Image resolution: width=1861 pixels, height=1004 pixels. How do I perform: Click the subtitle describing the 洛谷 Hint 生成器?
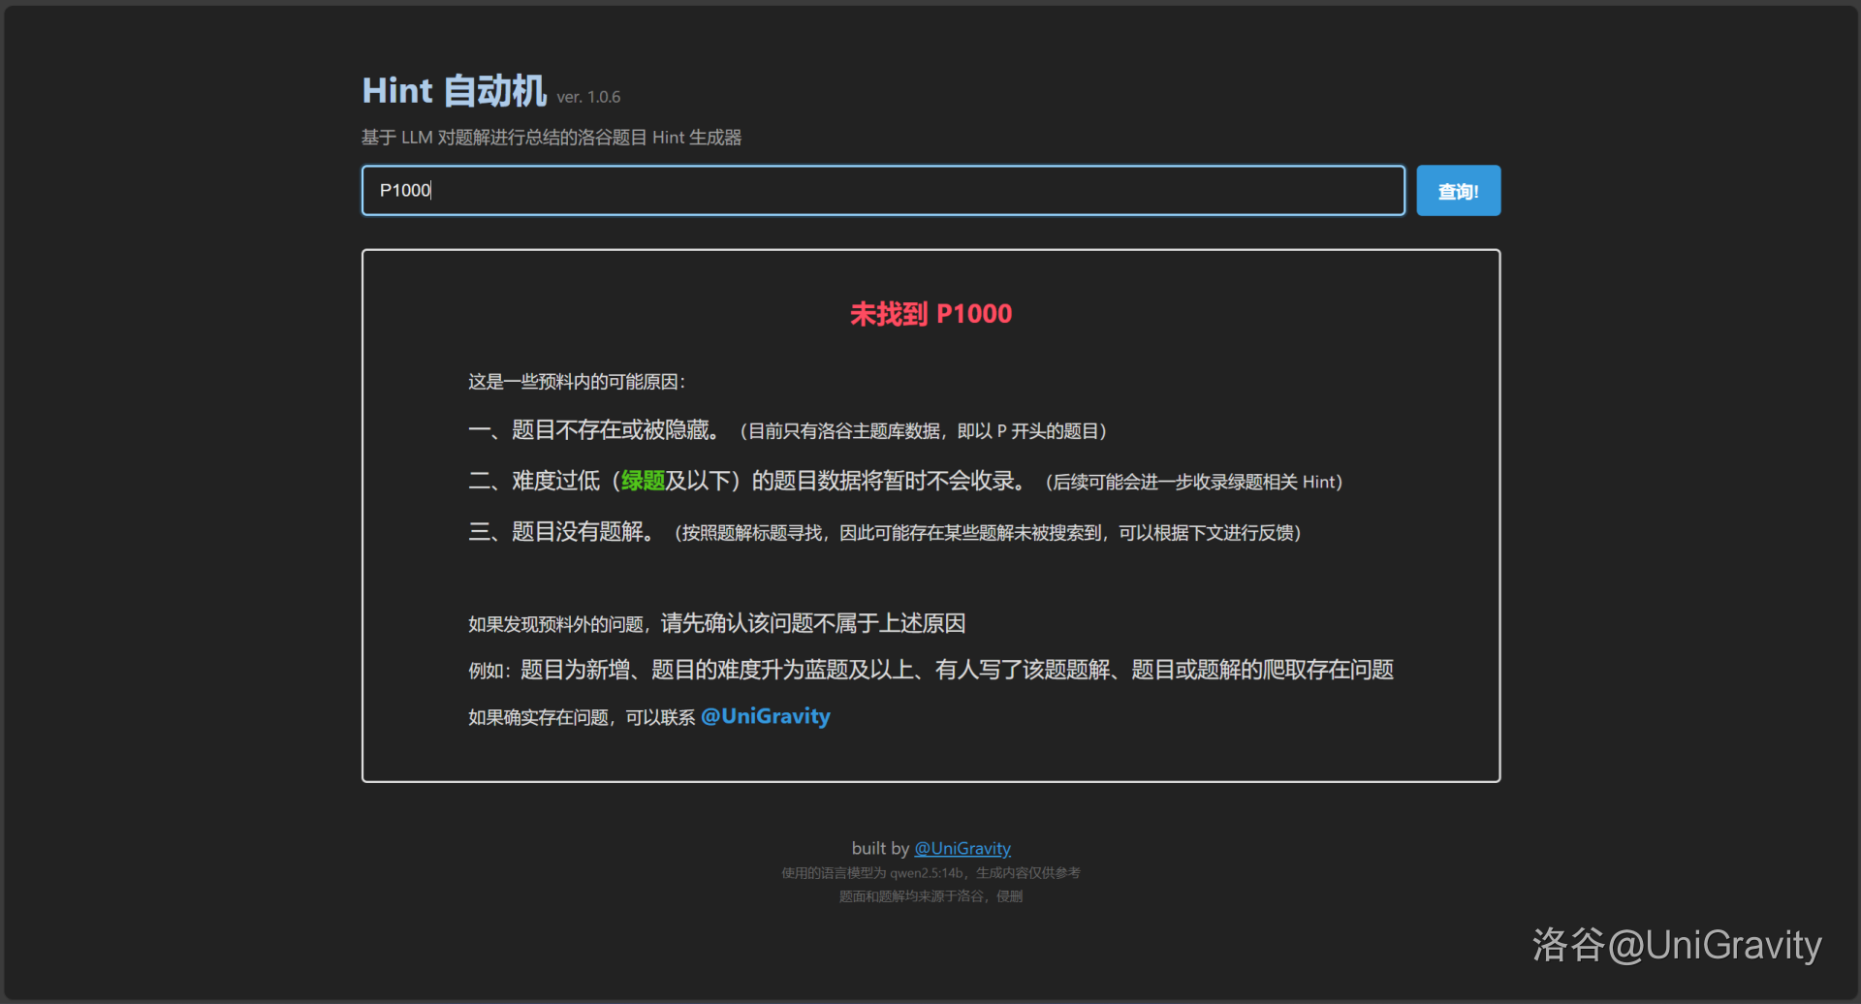551,138
